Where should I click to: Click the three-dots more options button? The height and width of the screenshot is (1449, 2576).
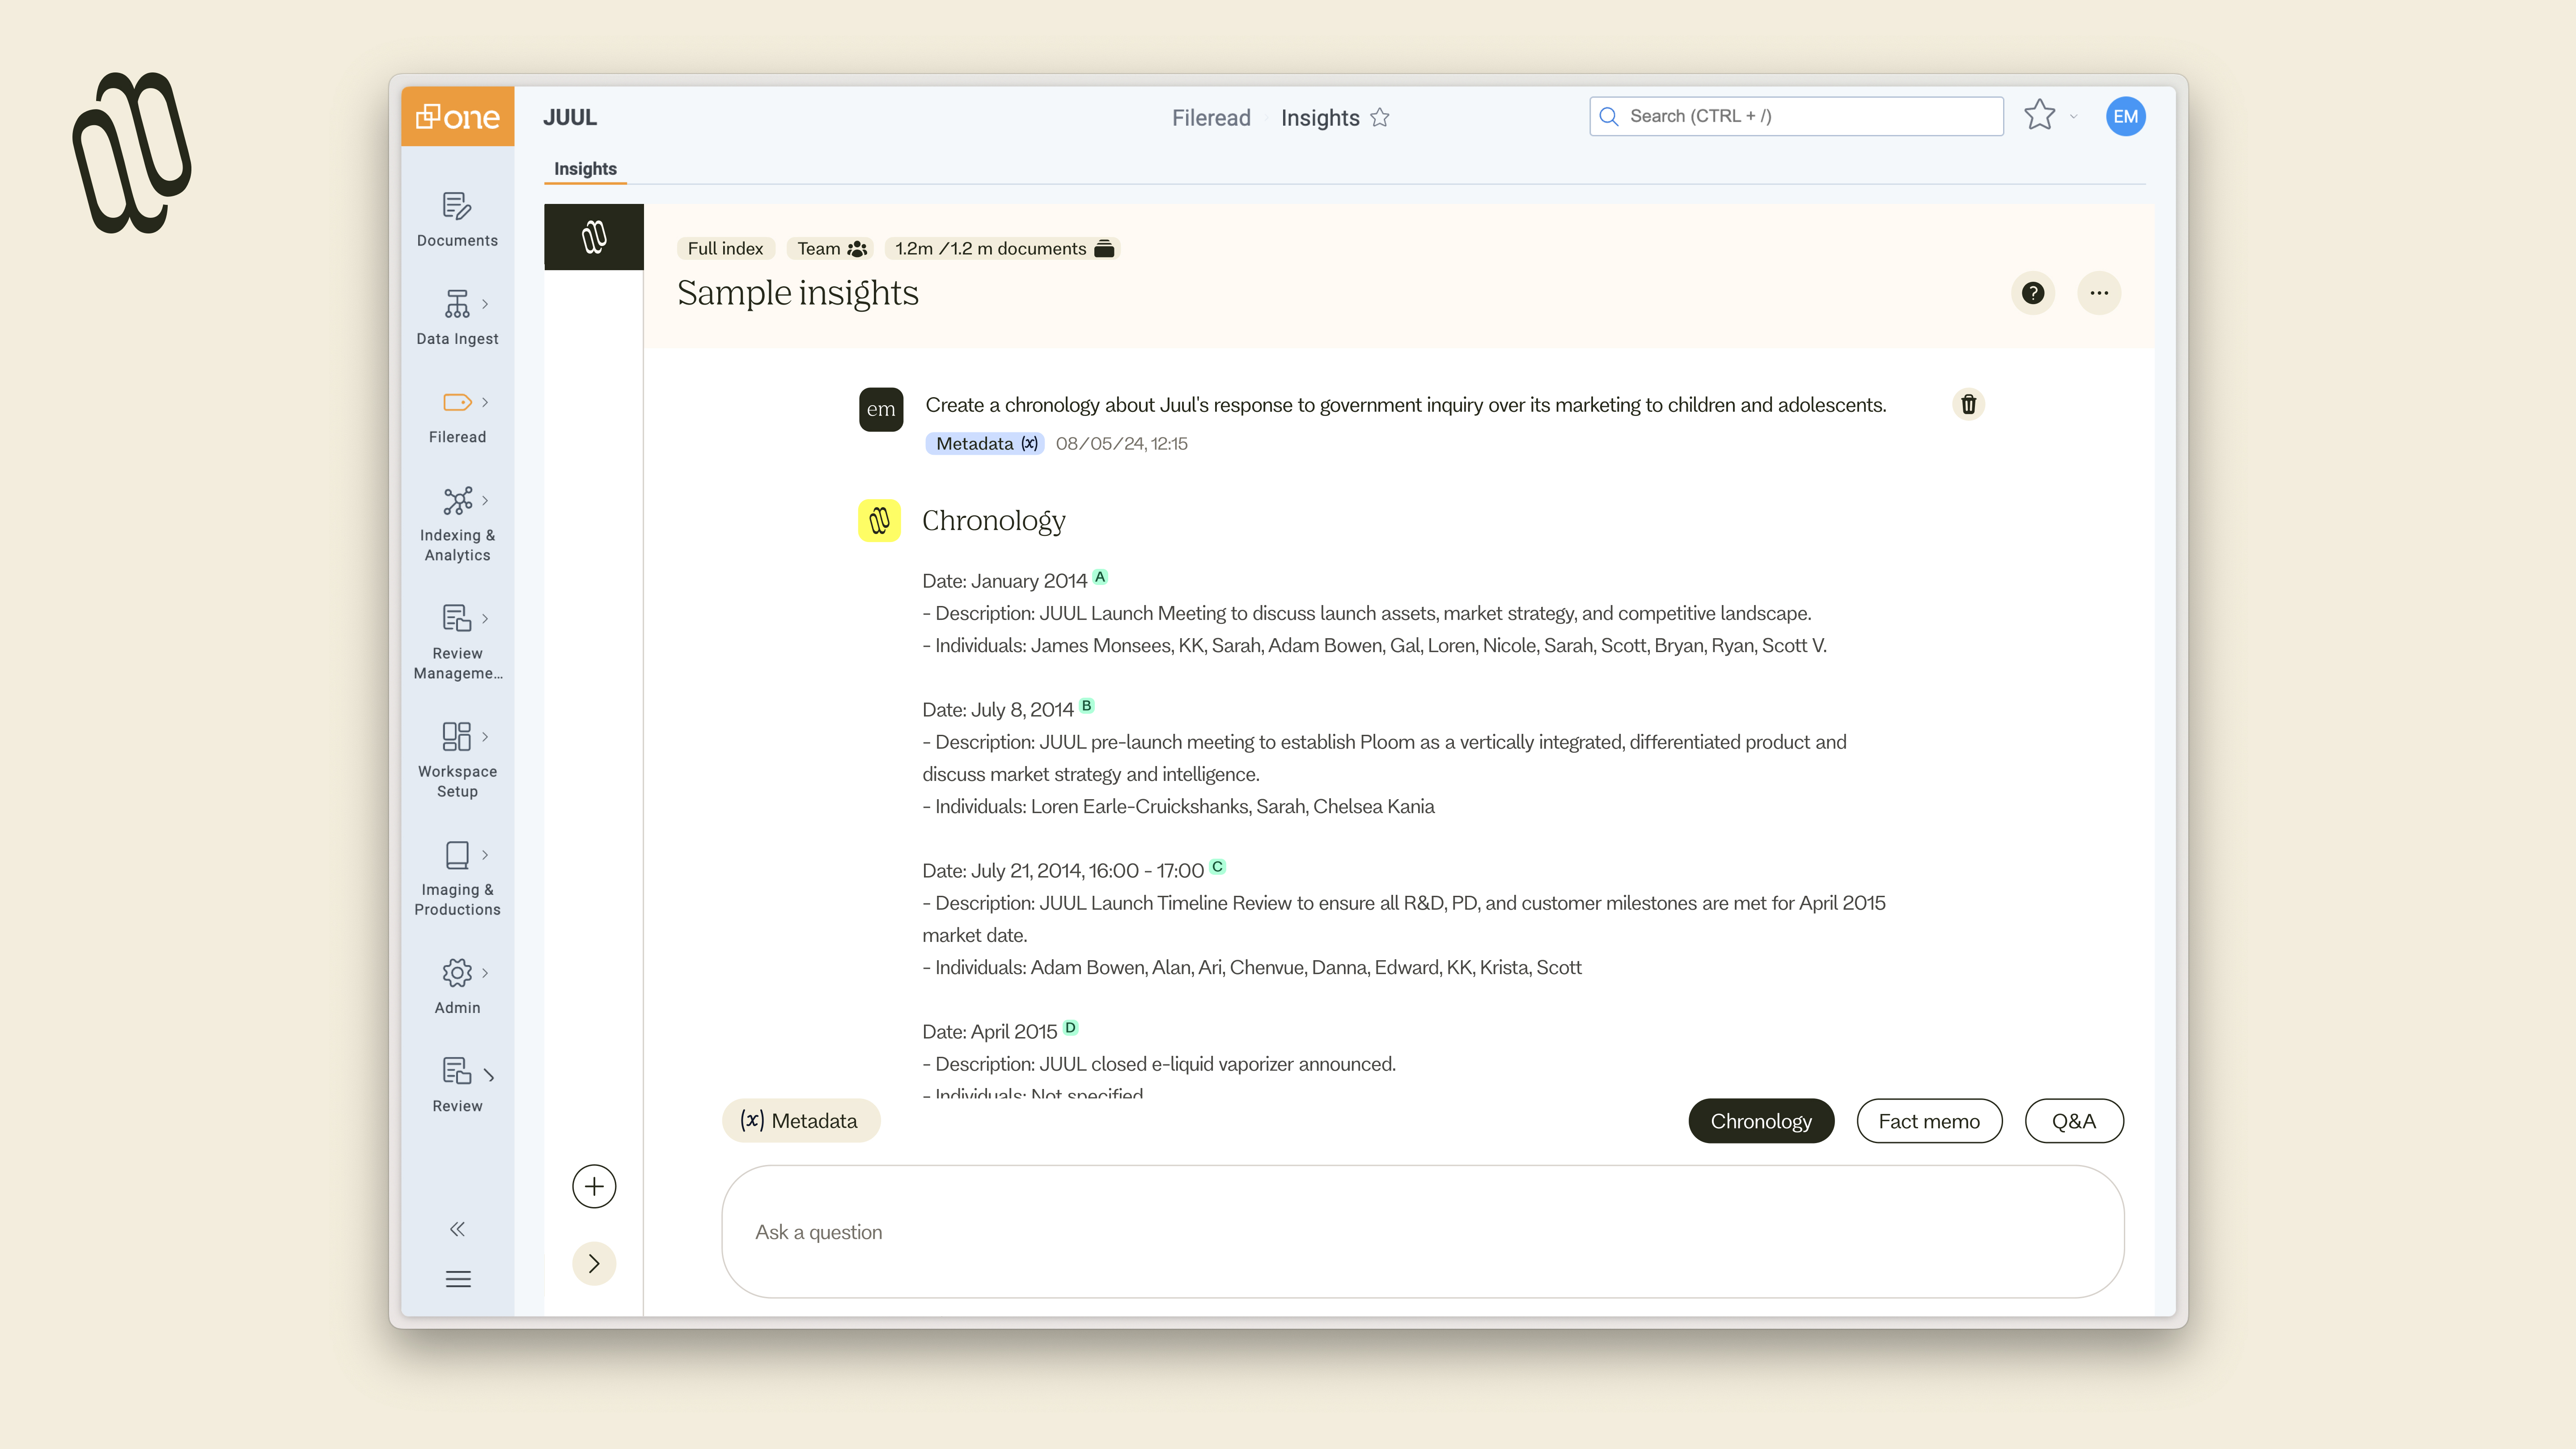[x=2098, y=293]
